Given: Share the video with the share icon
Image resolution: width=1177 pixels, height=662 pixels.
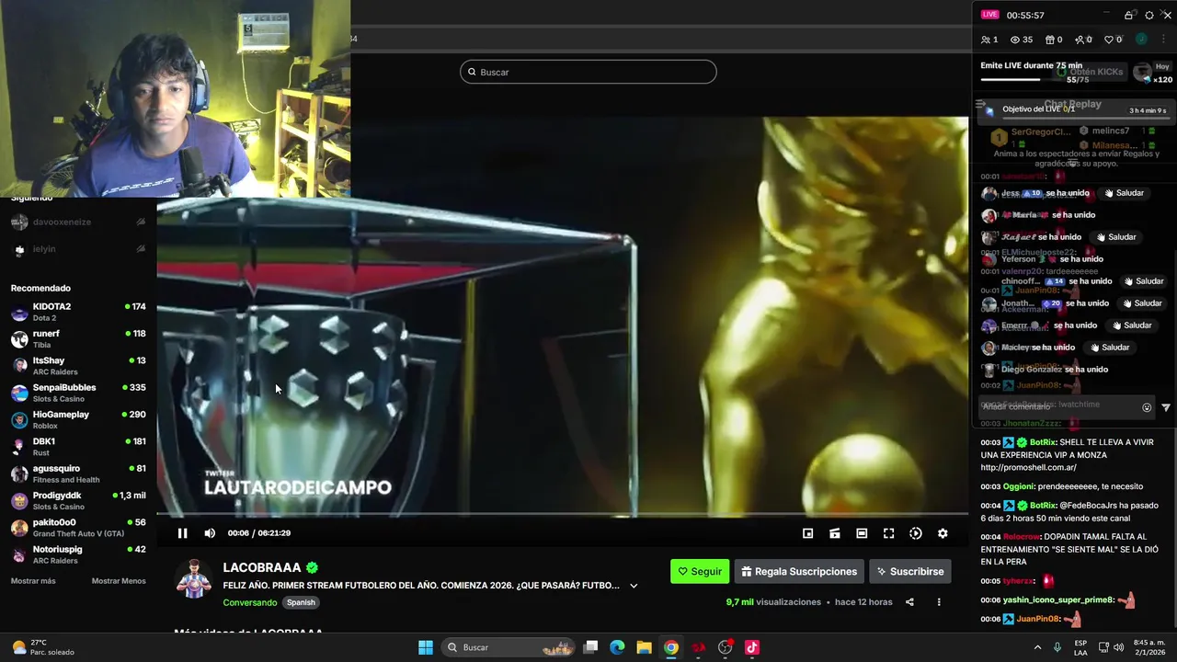Looking at the screenshot, I should click(909, 602).
